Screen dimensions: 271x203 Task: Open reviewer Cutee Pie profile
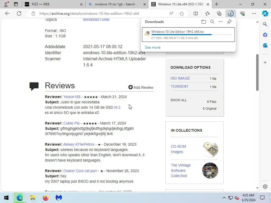71,123
